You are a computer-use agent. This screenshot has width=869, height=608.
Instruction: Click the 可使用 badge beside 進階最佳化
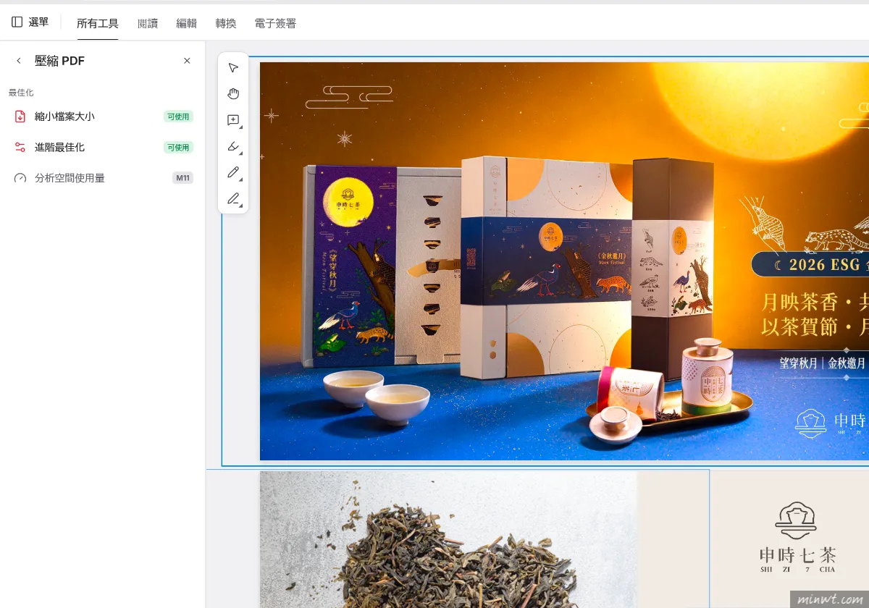pos(178,147)
